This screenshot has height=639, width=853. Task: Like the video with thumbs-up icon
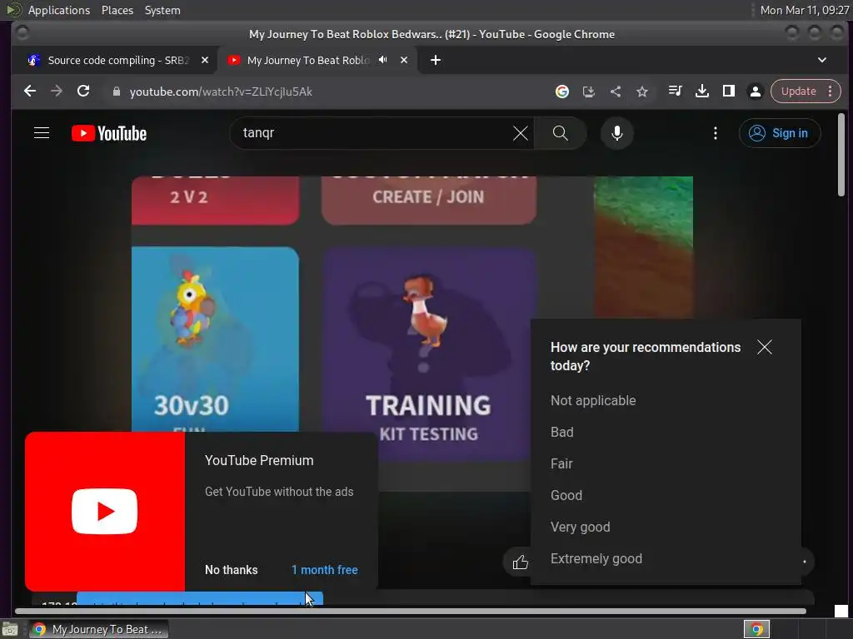(x=520, y=562)
